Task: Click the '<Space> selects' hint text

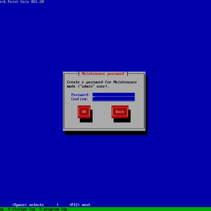Action: click(x=28, y=205)
